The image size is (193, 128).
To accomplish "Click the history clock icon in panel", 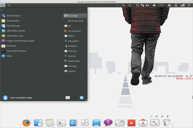I will click(130, 5).
